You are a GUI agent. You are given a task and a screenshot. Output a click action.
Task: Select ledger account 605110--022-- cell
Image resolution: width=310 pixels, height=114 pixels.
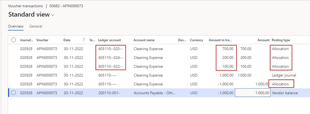(x=111, y=66)
